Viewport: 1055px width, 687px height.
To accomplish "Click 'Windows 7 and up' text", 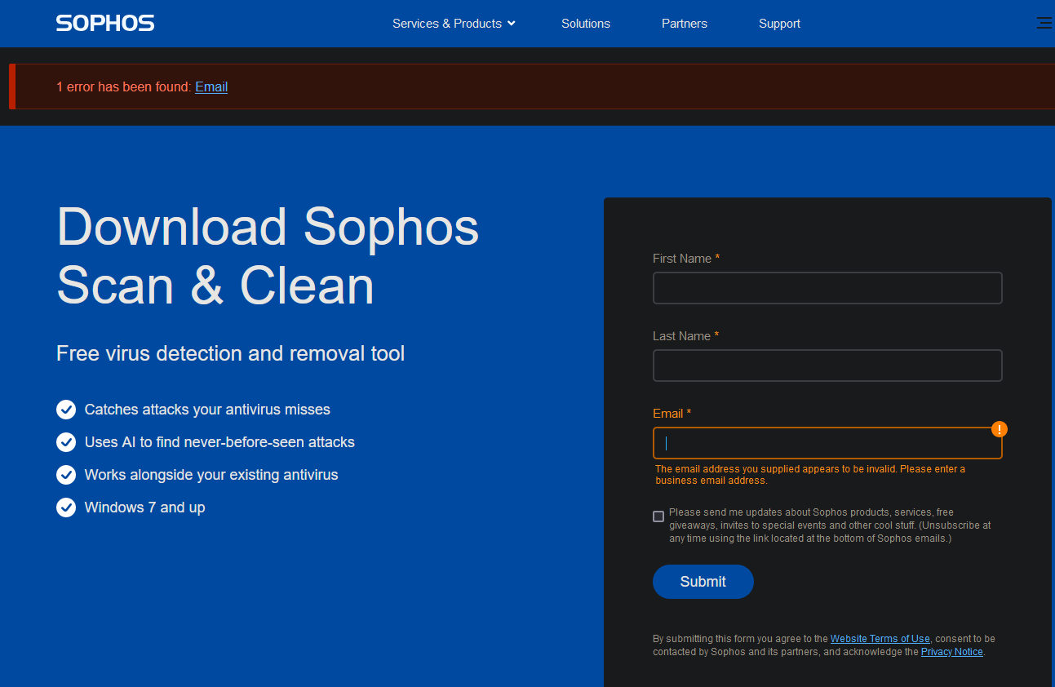I will tap(144, 507).
